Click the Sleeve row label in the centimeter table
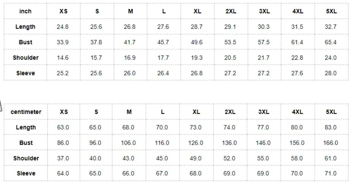 pos(26,173)
